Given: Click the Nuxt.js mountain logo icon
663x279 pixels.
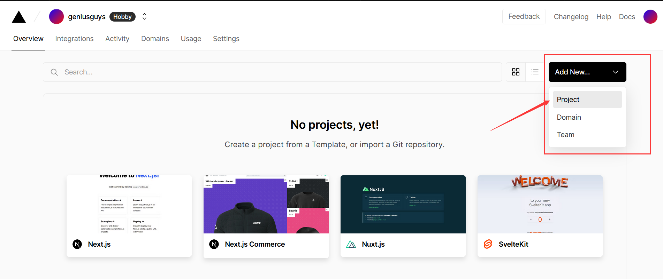Looking at the screenshot, I should (351, 244).
